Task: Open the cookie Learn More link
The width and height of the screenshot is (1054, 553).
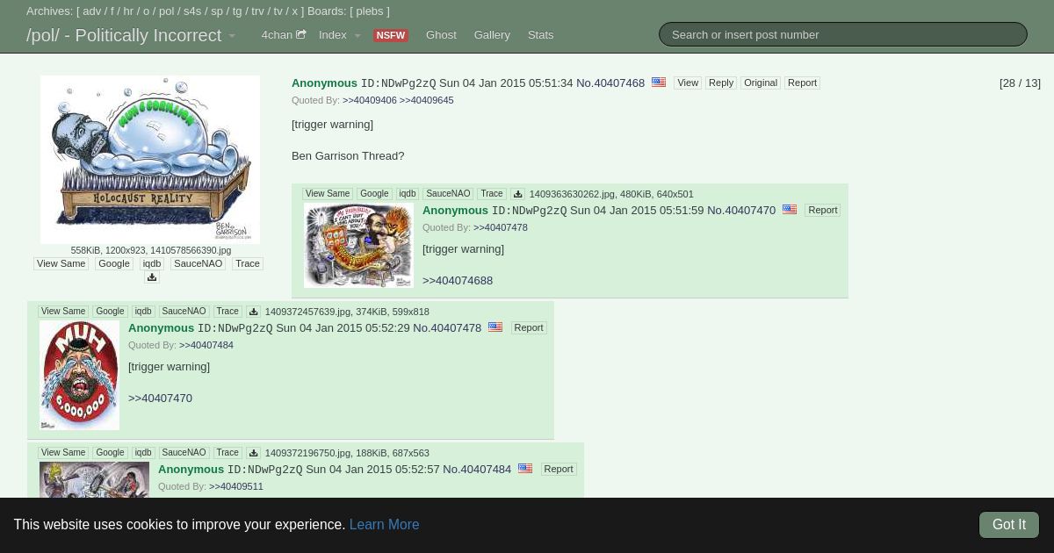Action: click(x=384, y=525)
